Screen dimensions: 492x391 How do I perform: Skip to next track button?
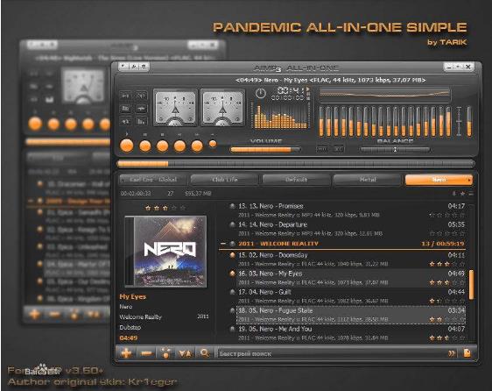tap(197, 146)
